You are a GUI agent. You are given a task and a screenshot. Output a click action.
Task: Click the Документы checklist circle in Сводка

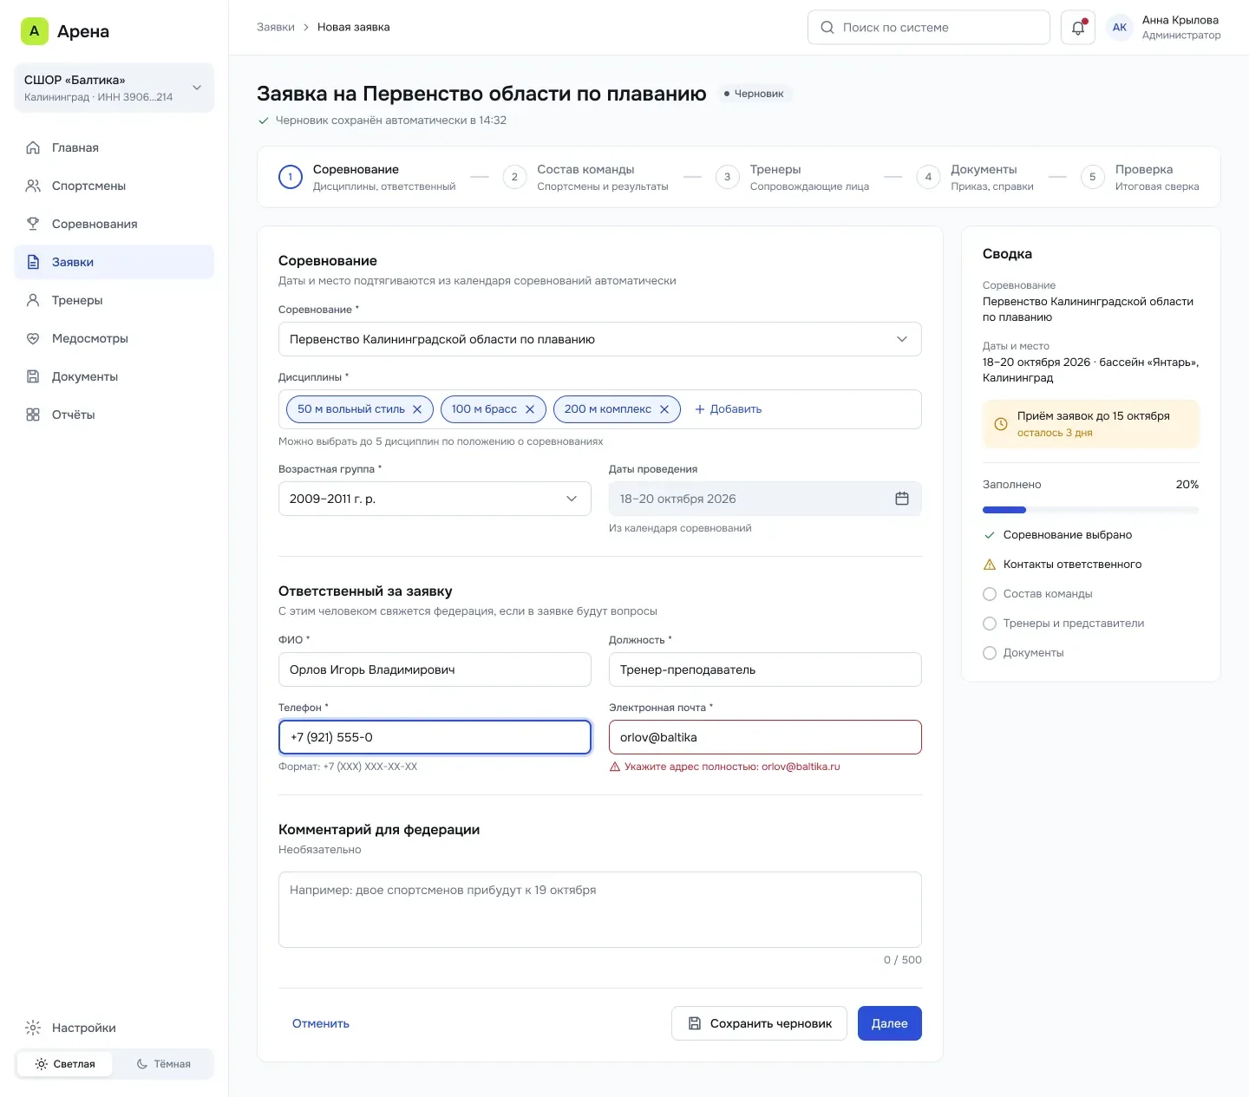(x=990, y=653)
